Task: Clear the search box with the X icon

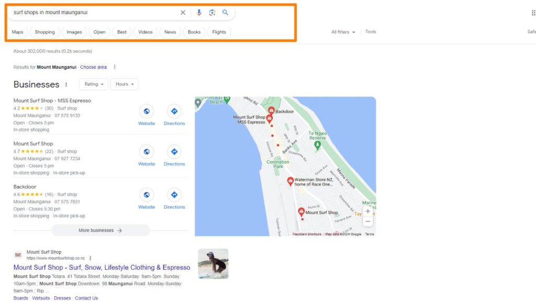Action: pyautogui.click(x=183, y=13)
